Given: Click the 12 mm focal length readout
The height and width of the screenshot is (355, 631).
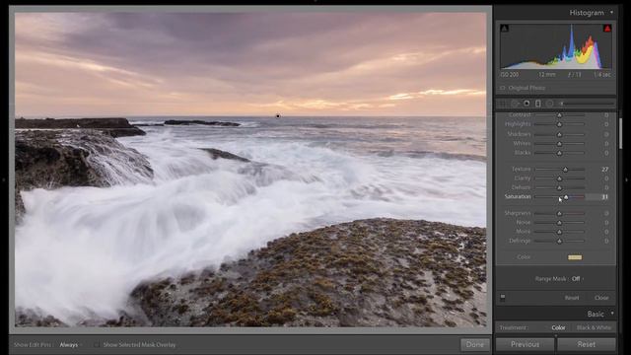Looking at the screenshot, I should click(546, 75).
